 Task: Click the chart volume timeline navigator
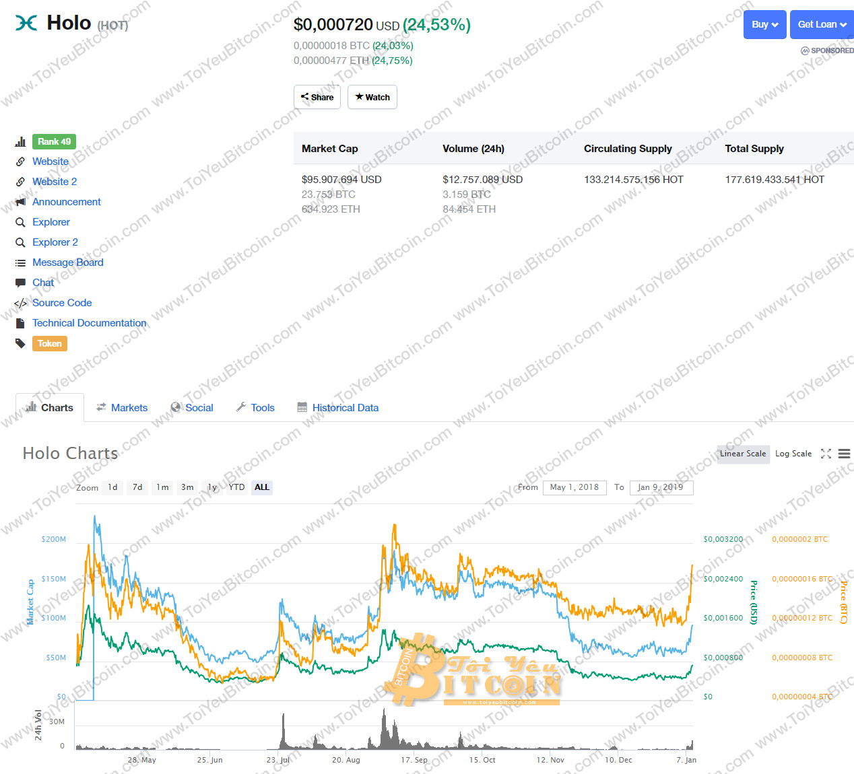[384, 734]
